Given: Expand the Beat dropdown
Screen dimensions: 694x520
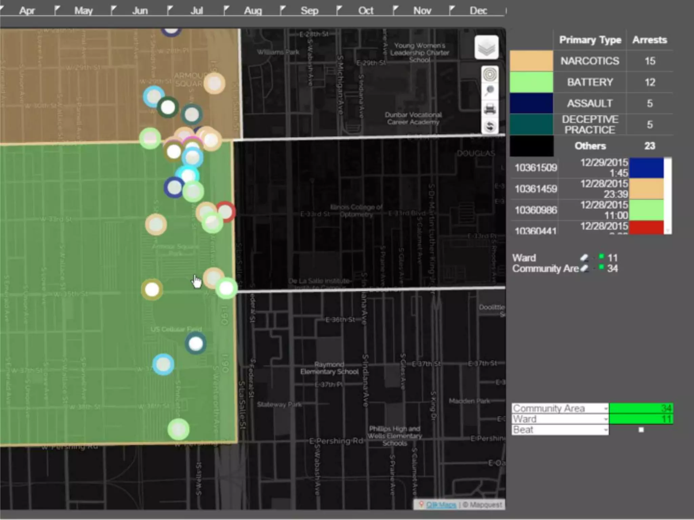Looking at the screenshot, I should coord(560,430).
